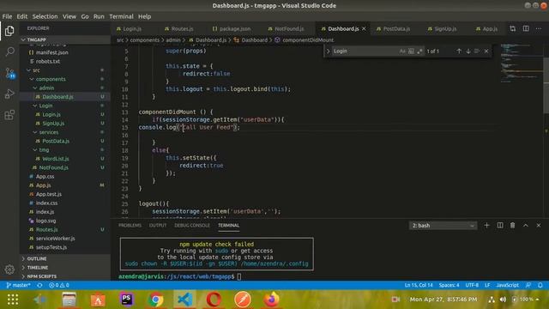549x309 pixels.
Task: Open the Manage gear menu
Action: (x=9, y=269)
